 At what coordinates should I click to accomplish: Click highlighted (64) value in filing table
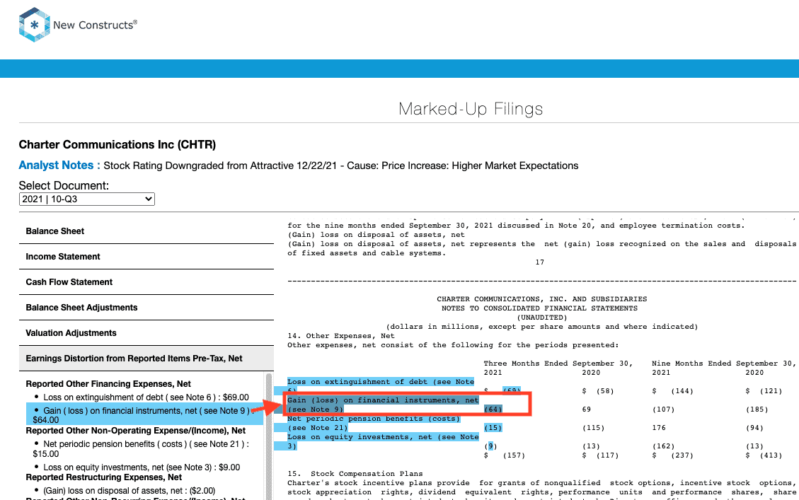(493, 409)
